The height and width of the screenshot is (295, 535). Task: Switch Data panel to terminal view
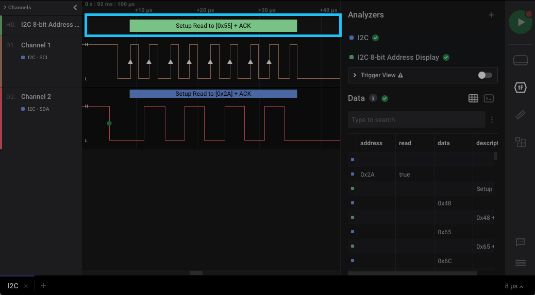click(x=489, y=98)
